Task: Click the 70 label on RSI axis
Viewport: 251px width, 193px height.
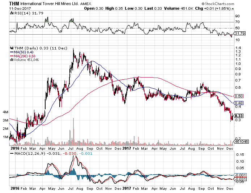Action: click(x=237, y=22)
